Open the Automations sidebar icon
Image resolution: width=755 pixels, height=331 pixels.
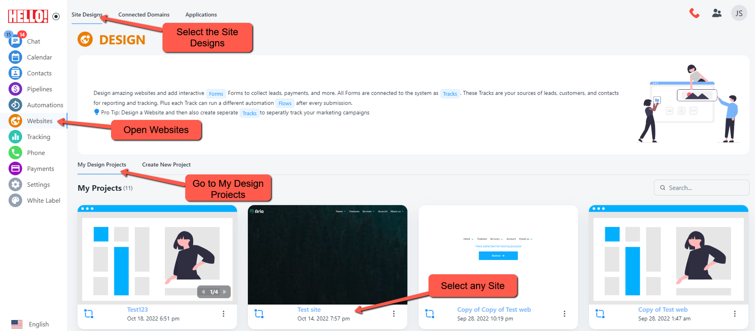[15, 105]
